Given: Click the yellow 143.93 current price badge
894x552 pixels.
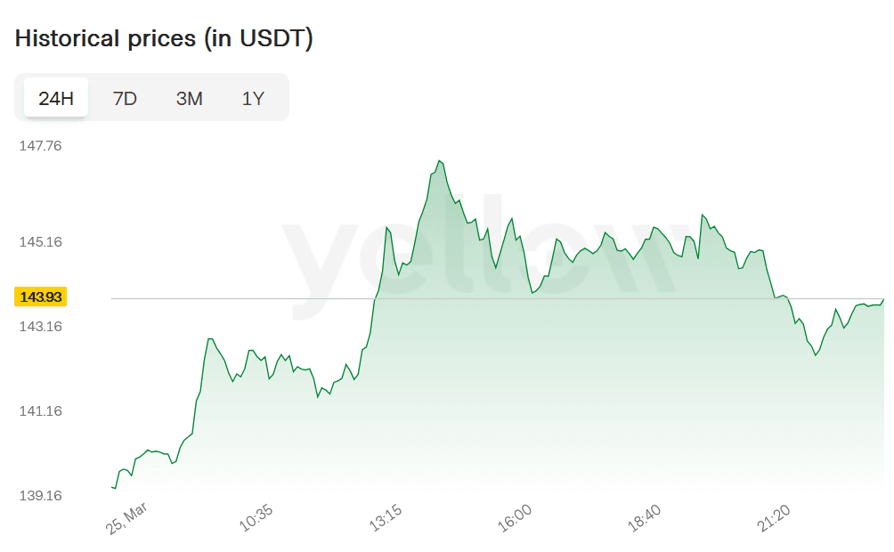Looking at the screenshot, I should [41, 296].
